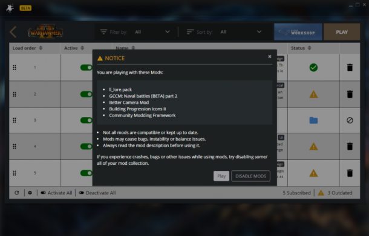Click the Play button in notice dialog
The height and width of the screenshot is (236, 369).
click(x=221, y=176)
